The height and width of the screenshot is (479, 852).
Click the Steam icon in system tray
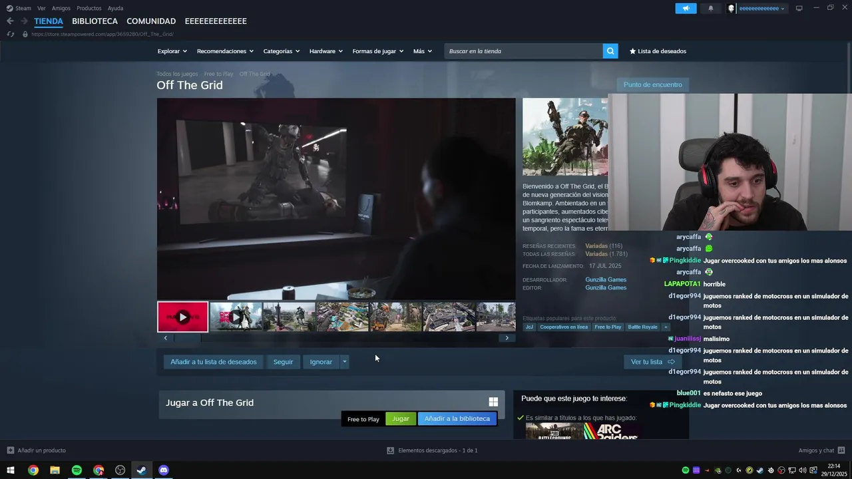tap(760, 470)
